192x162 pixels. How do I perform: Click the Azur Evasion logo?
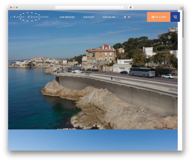(30, 17)
